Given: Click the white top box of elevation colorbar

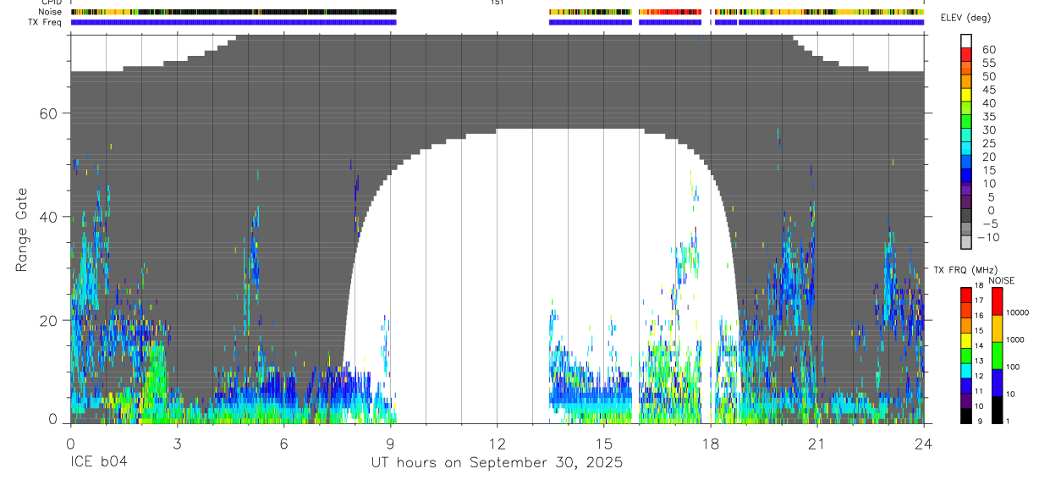Looking at the screenshot, I should pyautogui.click(x=966, y=41).
